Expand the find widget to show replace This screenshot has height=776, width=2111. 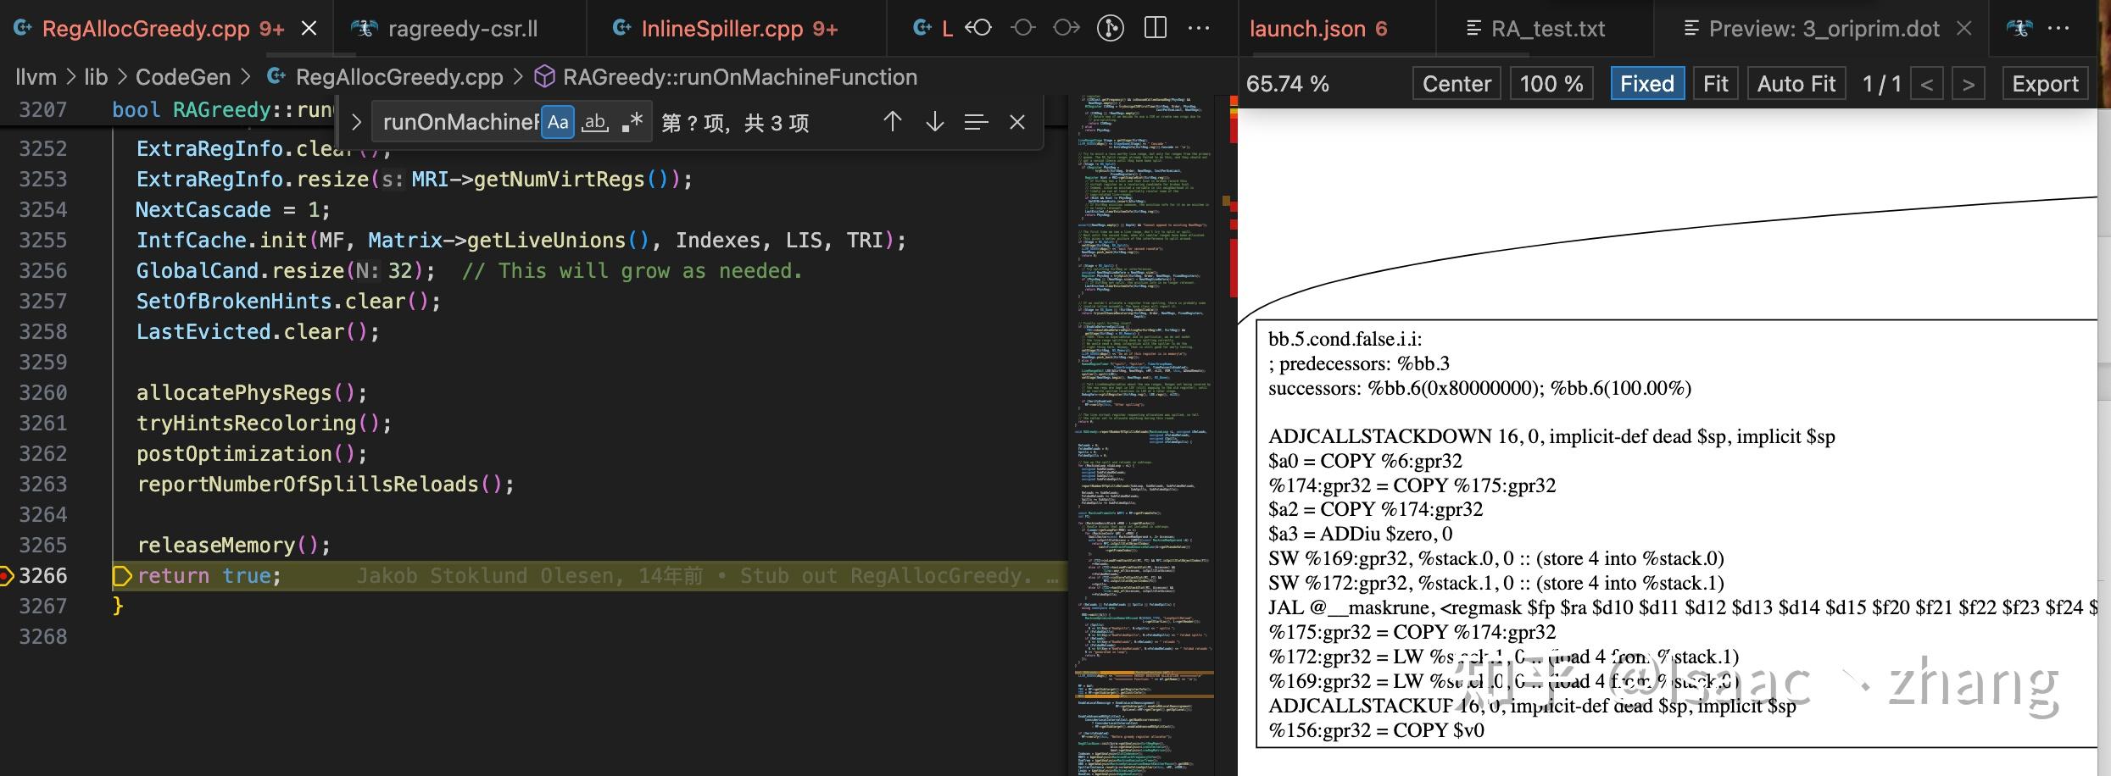point(356,122)
